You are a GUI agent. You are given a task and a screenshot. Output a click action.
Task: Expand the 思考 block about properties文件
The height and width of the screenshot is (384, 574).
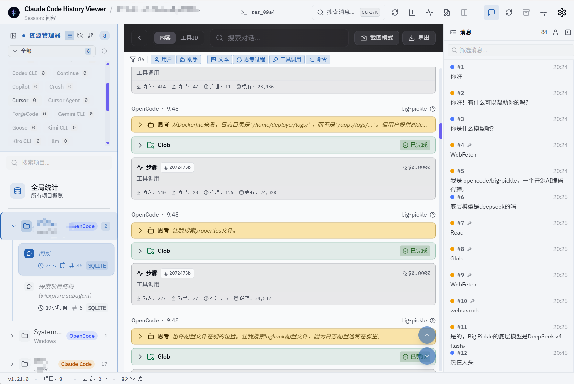point(283,231)
